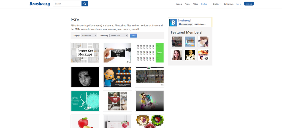Open the cartoon baby character PSD thumbnail
The width and height of the screenshot is (282, 128).
pyautogui.click(x=117, y=77)
